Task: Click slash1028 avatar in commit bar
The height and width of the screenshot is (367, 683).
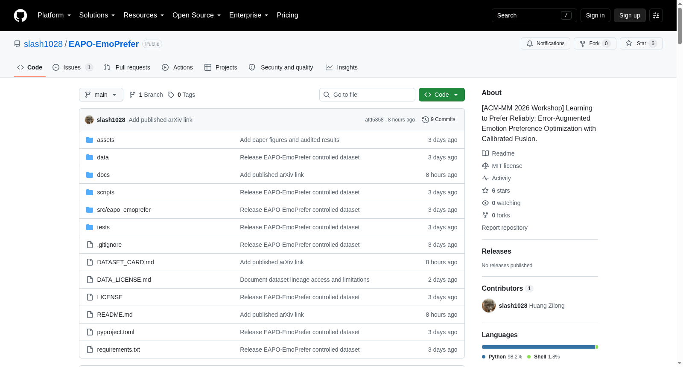Action: tap(89, 120)
